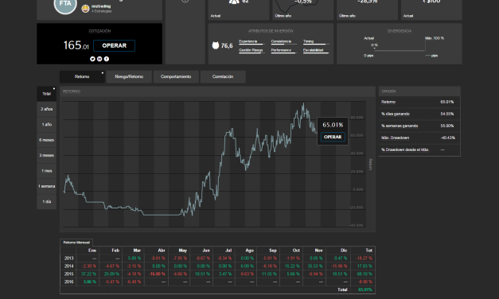Open the nnztrading trader avatar
The height and width of the screenshot is (299, 499).
tap(85, 9)
